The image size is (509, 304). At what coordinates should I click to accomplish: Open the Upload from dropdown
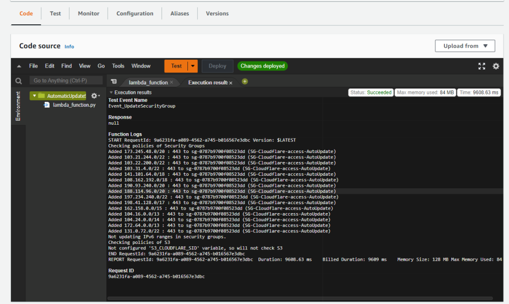tap(465, 46)
